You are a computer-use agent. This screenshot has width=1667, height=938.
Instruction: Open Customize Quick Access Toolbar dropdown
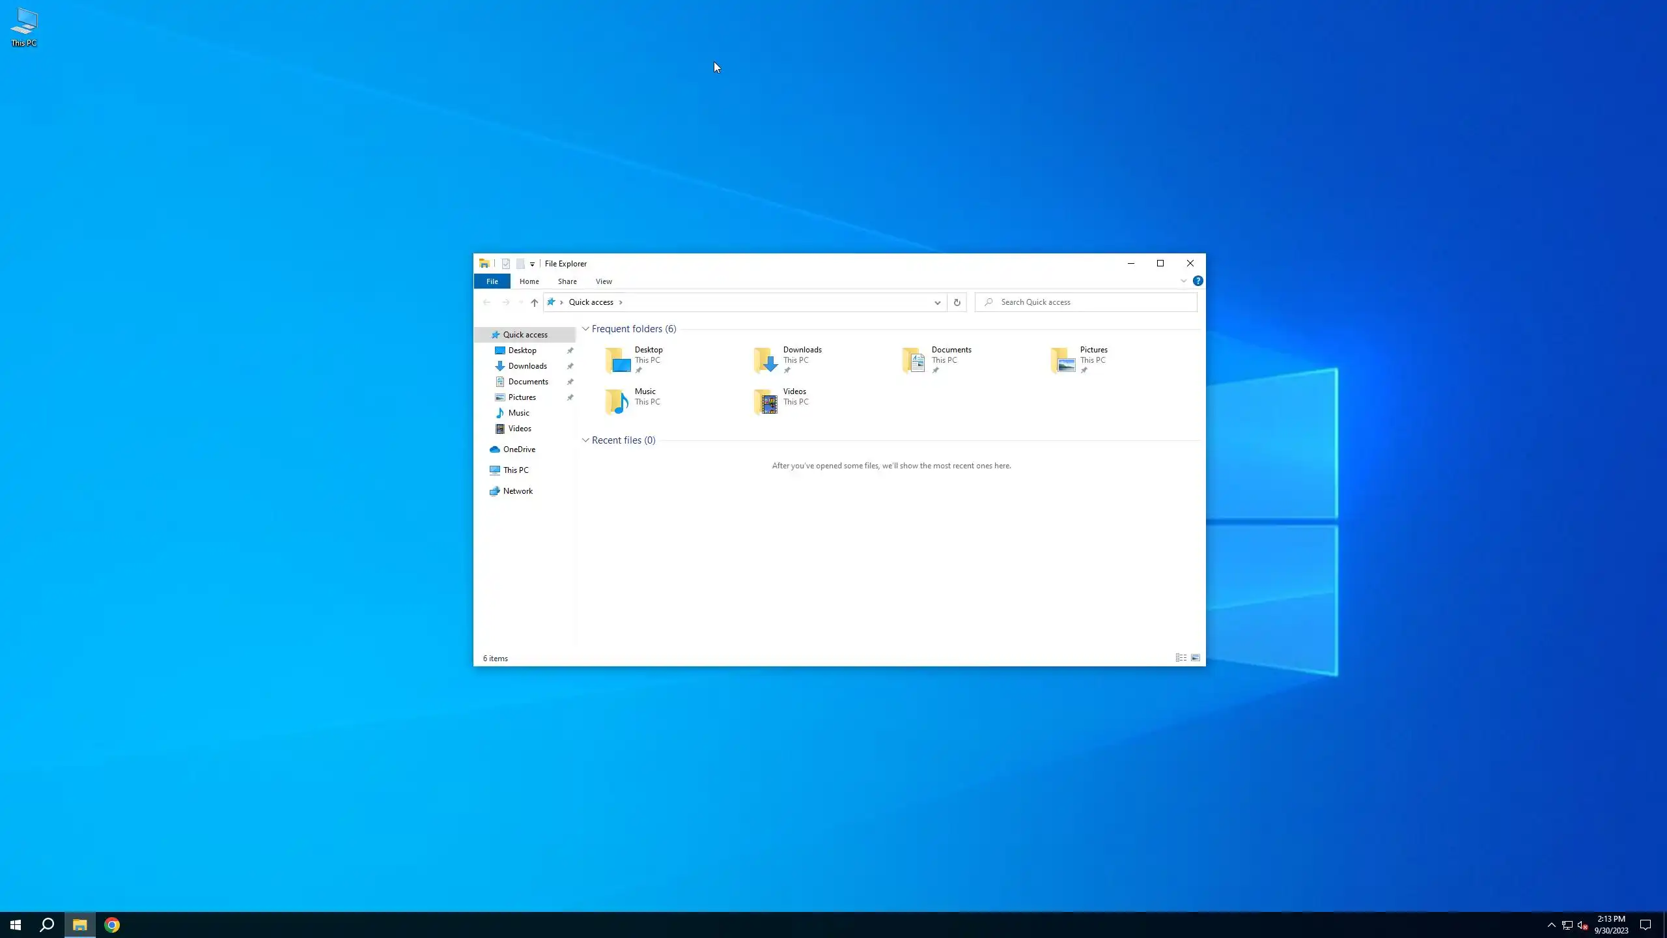532,264
